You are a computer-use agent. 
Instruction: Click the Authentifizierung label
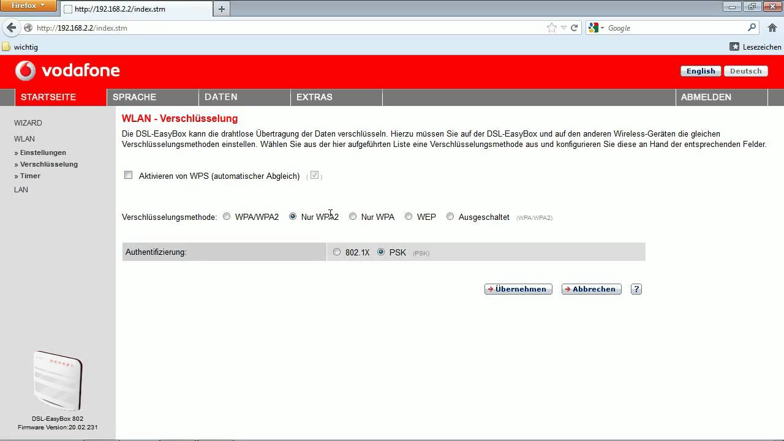click(156, 252)
